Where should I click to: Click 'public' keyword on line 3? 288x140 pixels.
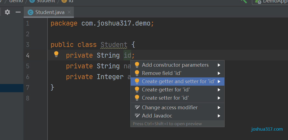click(62, 45)
